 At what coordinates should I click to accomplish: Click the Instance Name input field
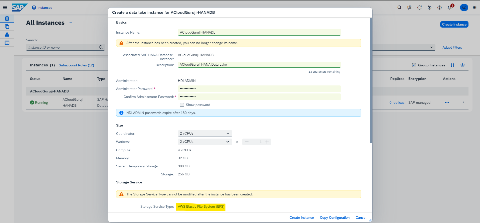259,32
